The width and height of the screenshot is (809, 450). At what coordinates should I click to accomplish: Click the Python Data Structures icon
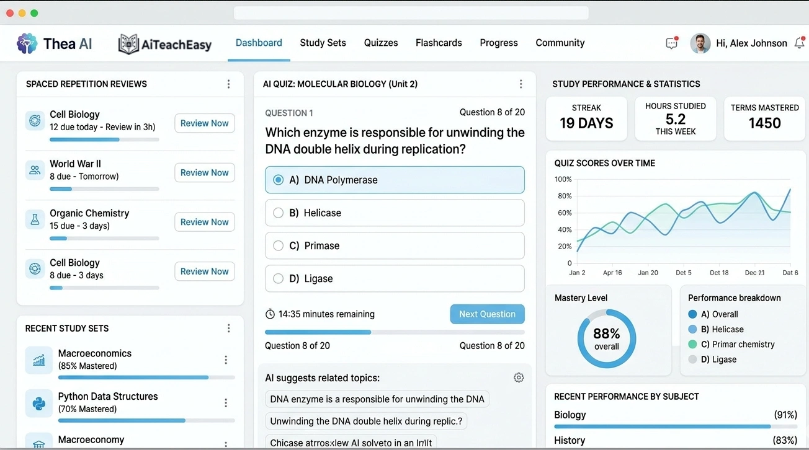tap(38, 403)
